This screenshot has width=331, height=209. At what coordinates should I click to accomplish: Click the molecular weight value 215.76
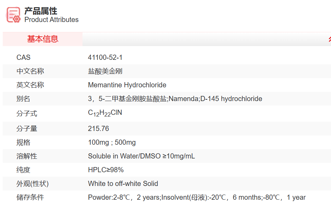(x=98, y=129)
